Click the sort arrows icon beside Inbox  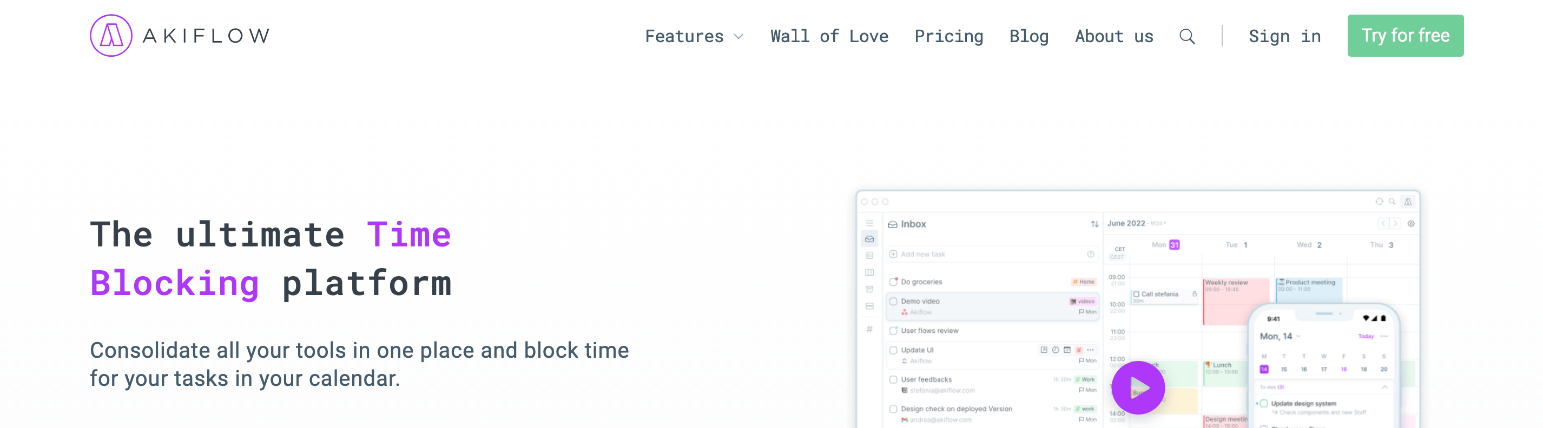click(1094, 224)
